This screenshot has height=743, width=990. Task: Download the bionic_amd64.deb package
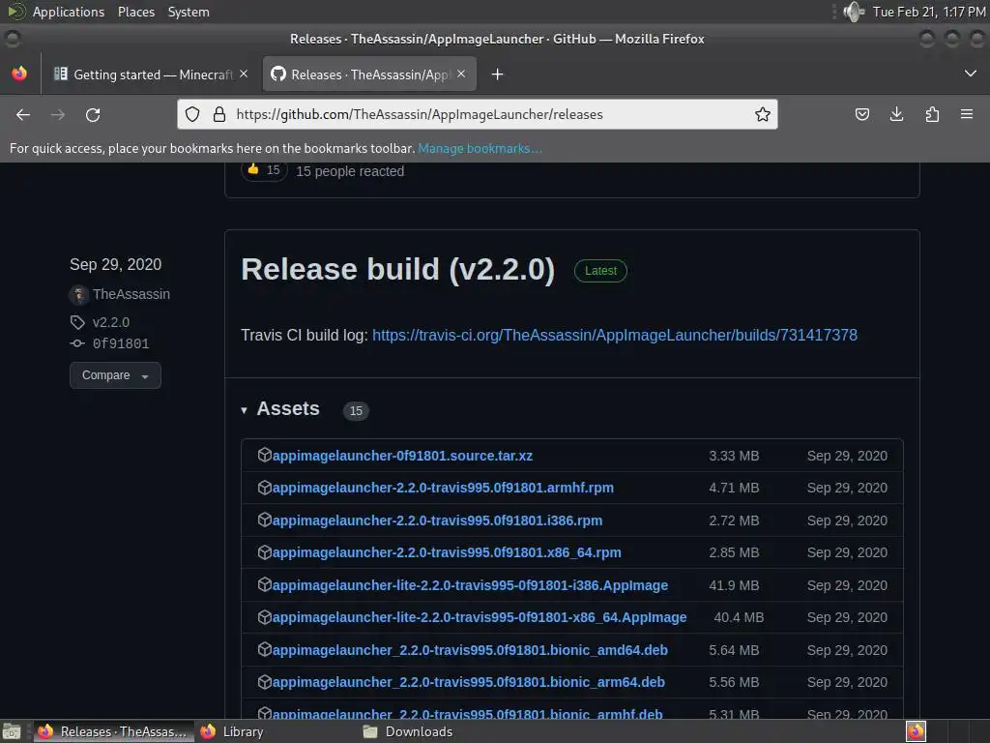(470, 650)
